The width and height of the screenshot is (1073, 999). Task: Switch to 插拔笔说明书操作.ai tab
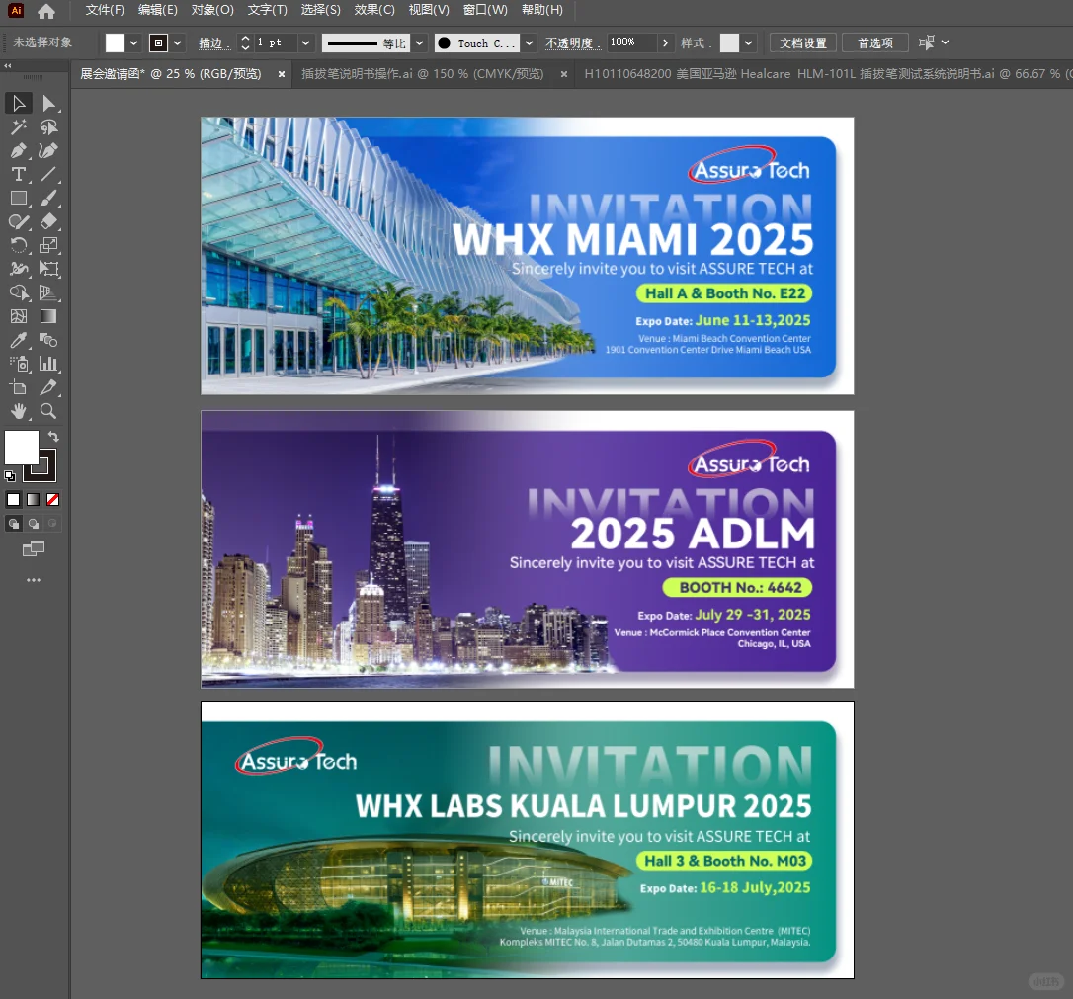pos(422,74)
